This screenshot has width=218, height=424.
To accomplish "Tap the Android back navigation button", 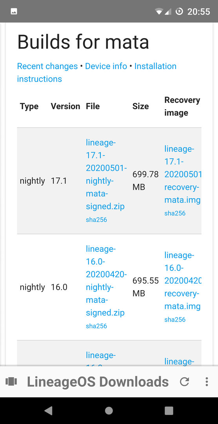I will pos(48,411).
